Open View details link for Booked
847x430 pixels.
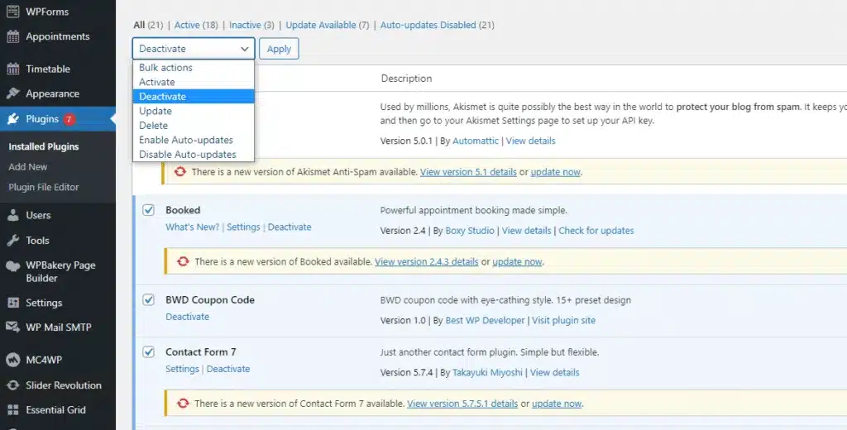(x=526, y=231)
